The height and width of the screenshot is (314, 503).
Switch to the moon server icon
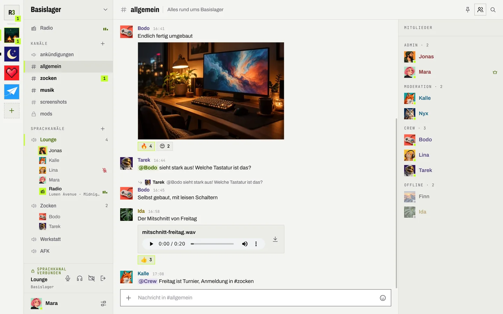12,54
